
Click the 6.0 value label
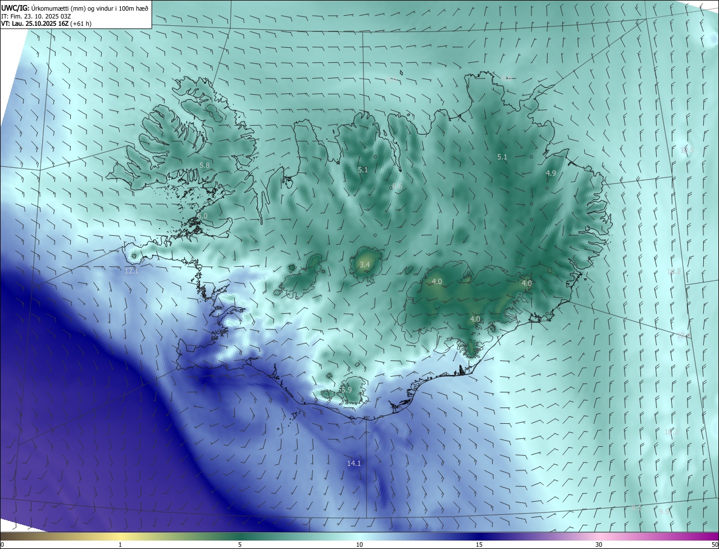point(202,216)
